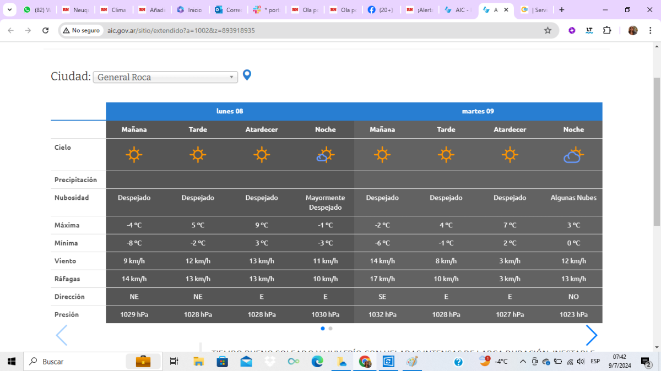
Task: Click the blue map location pin icon
Action: 247,75
